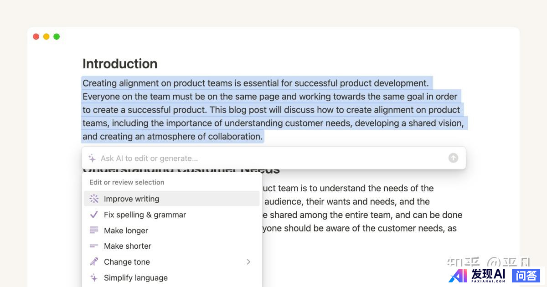Click the AI sparkle icon in the prompt bar
This screenshot has width=547, height=287.
[92, 158]
